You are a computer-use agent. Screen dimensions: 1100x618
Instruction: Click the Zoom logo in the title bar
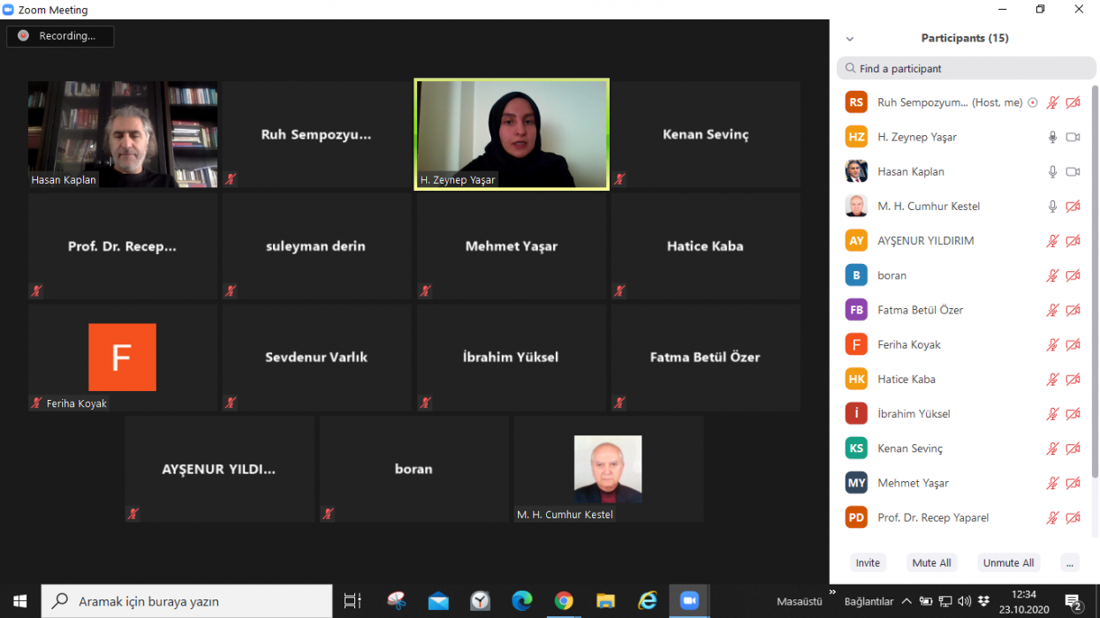9,10
